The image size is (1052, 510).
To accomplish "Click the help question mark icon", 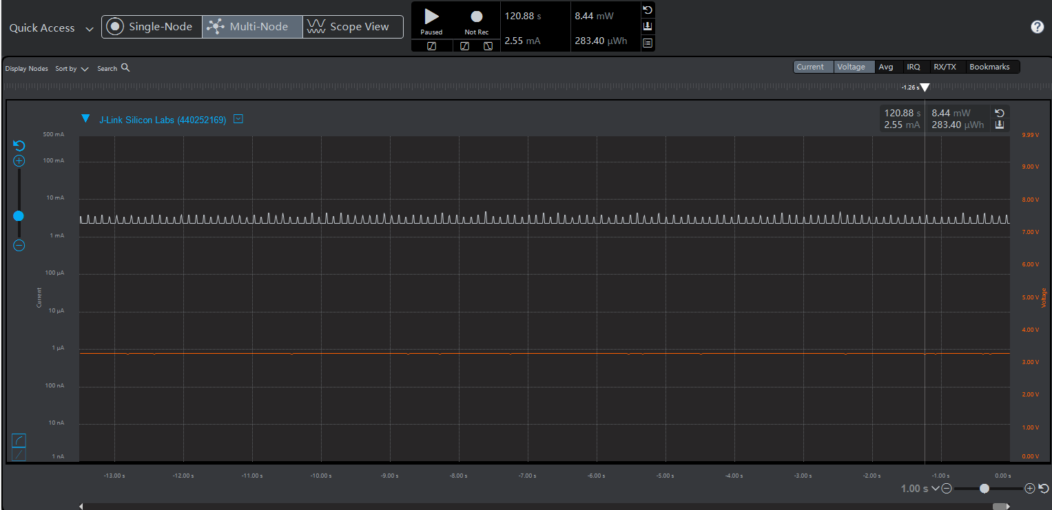I will point(1037,27).
